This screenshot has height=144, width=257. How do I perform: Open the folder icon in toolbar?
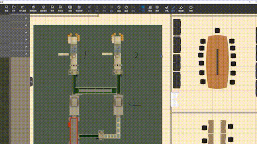click(14, 8)
